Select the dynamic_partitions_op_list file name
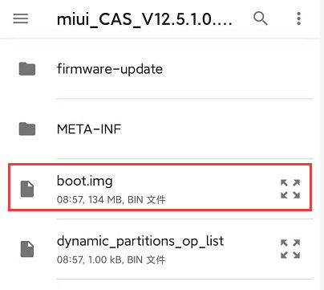324x290 pixels. pos(140,242)
